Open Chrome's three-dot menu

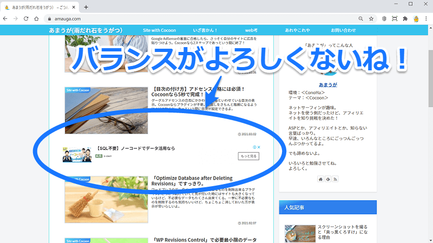427,18
